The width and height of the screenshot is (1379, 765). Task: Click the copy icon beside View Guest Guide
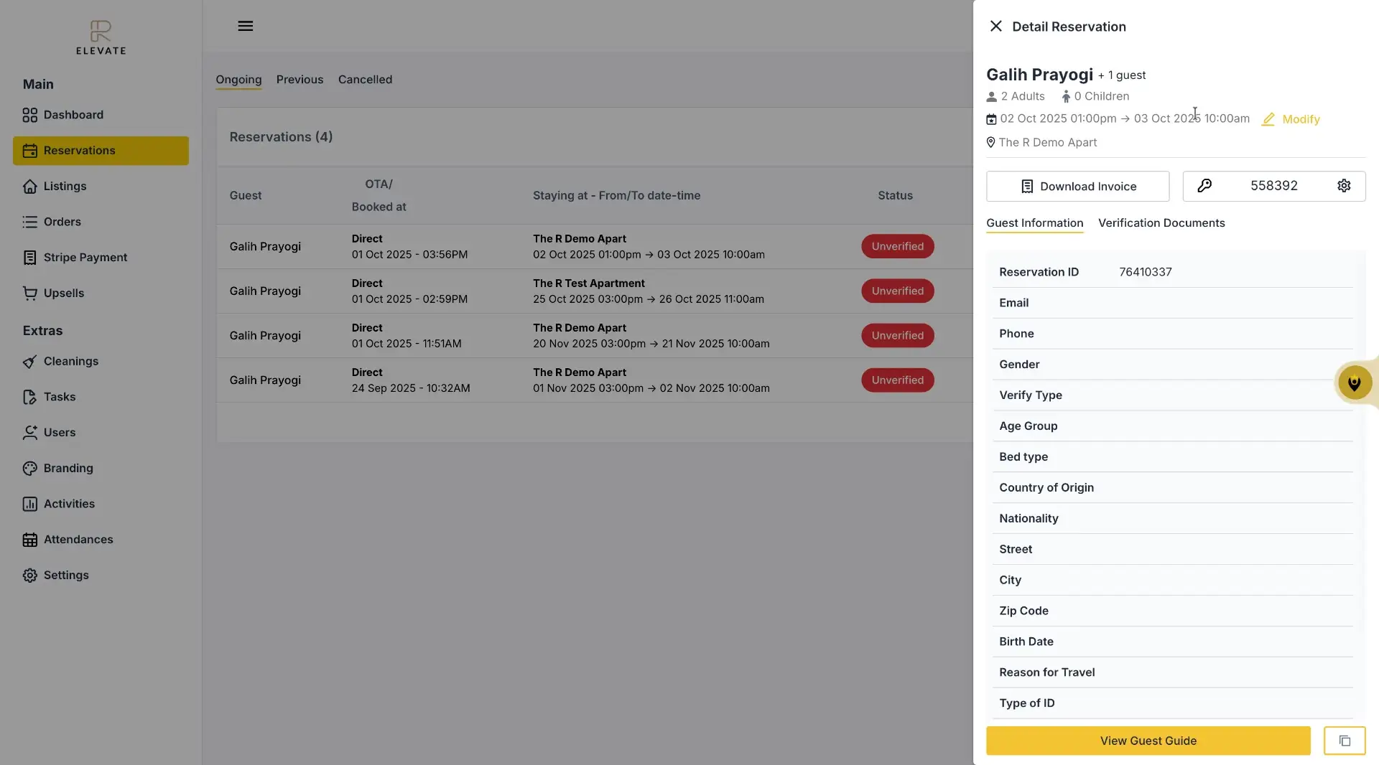[x=1344, y=741]
